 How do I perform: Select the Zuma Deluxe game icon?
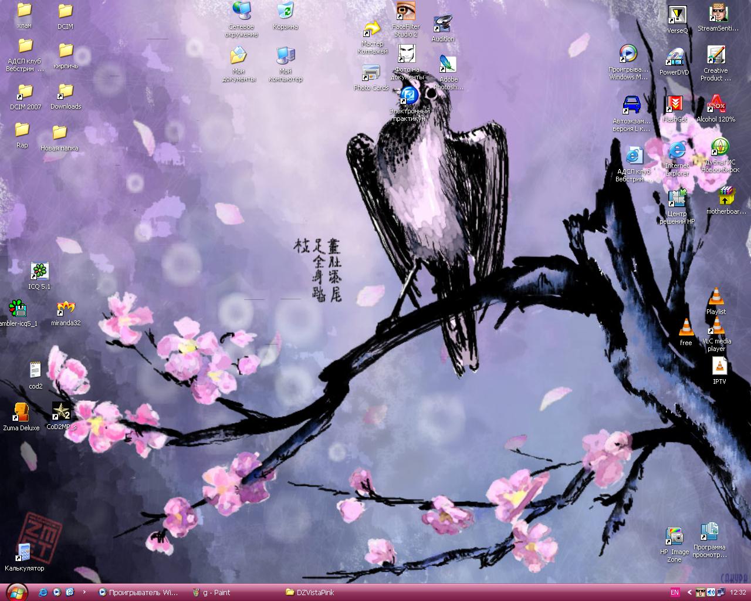pos(21,413)
